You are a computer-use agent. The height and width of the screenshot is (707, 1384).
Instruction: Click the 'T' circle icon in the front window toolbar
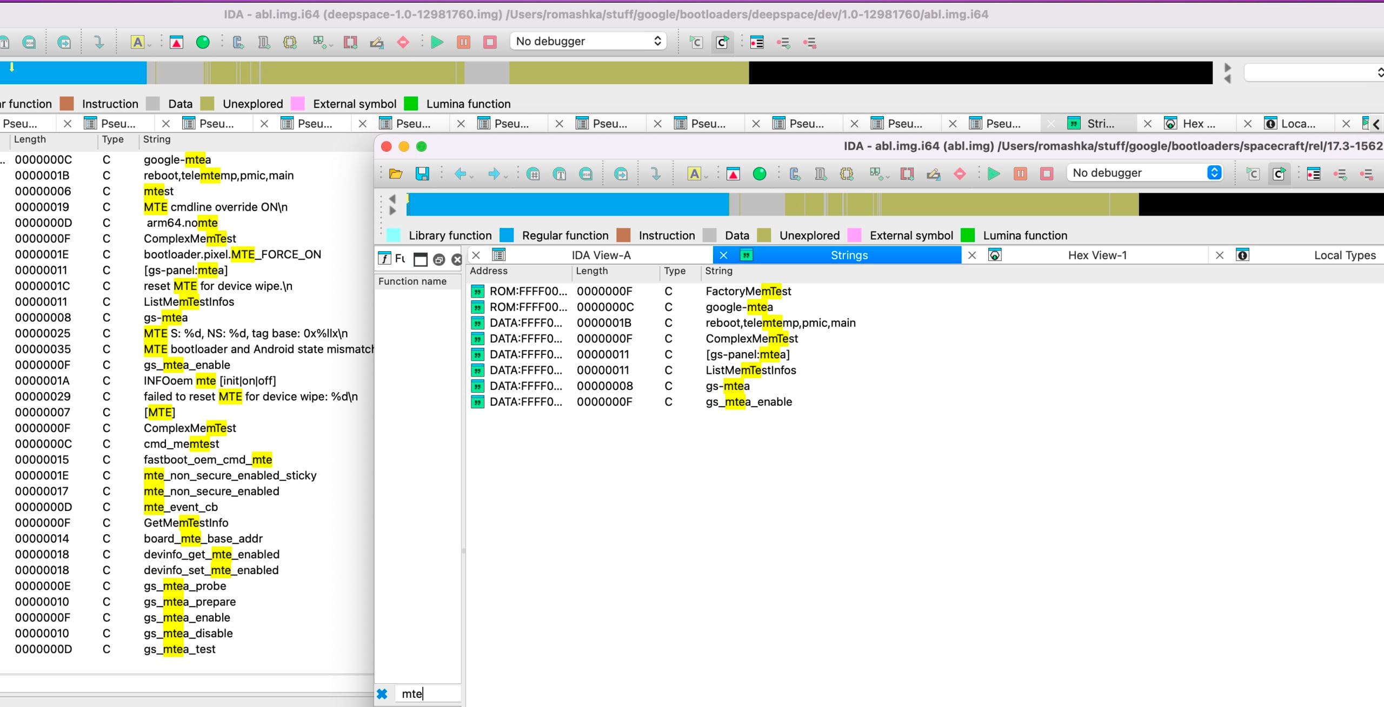[x=560, y=173]
